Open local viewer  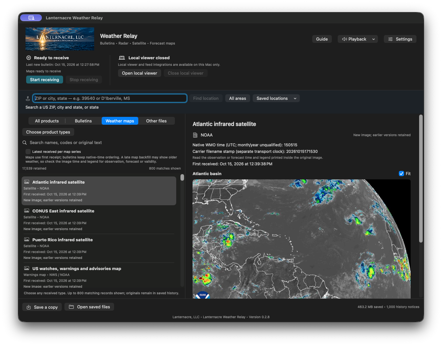pos(140,73)
